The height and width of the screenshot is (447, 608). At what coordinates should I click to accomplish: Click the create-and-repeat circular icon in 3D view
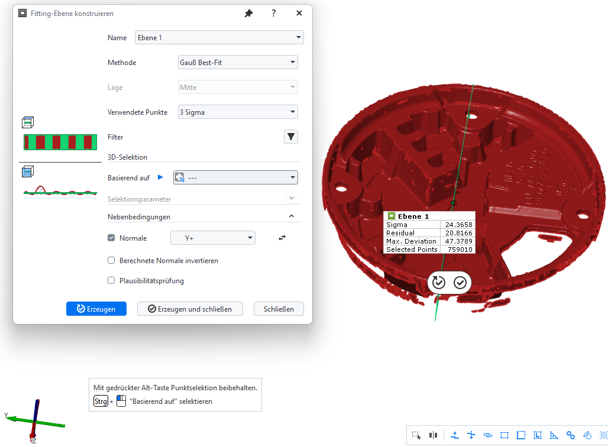click(x=438, y=283)
